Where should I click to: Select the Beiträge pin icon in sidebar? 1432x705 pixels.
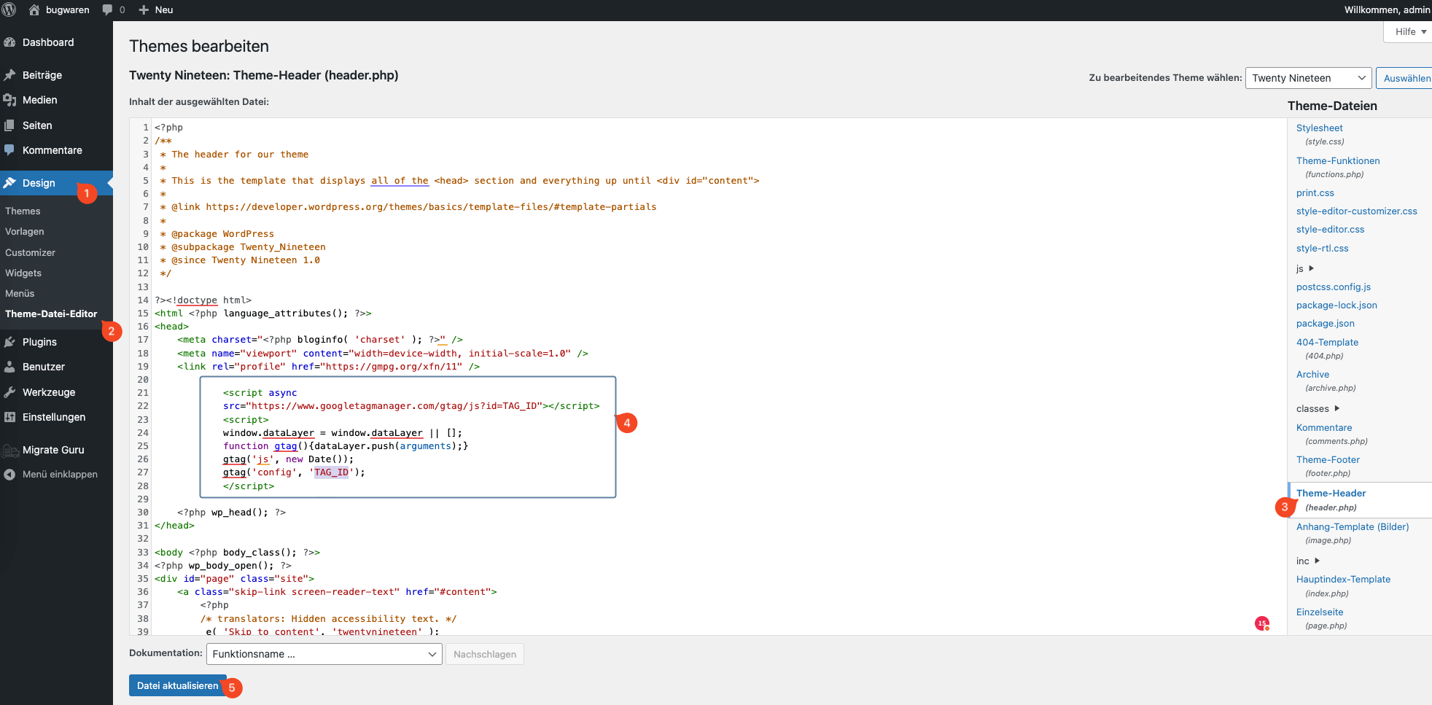click(x=10, y=74)
